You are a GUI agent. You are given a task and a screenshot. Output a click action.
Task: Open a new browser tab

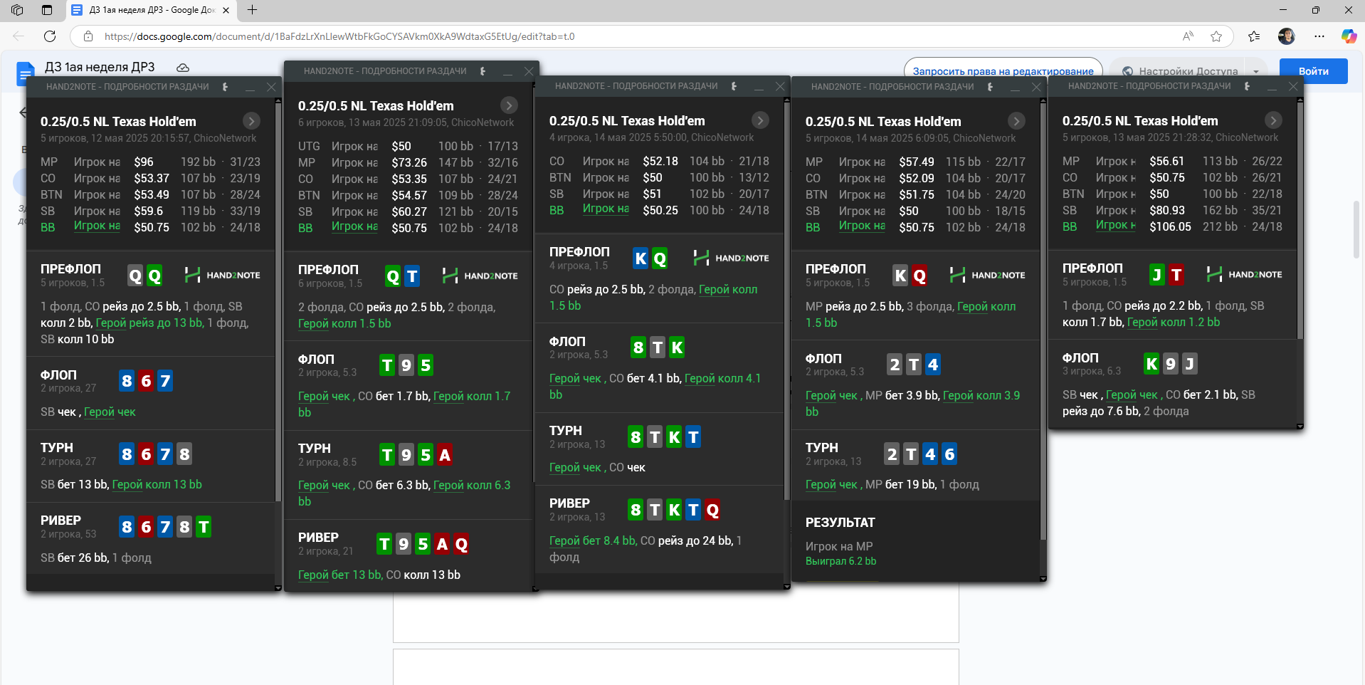tap(252, 10)
